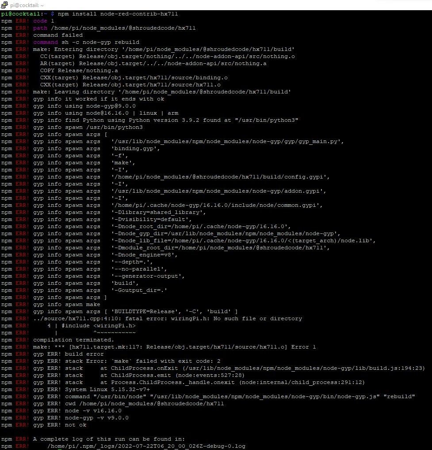Click the '--depth=.' argument
The height and width of the screenshot is (450, 432).
pos(132,262)
